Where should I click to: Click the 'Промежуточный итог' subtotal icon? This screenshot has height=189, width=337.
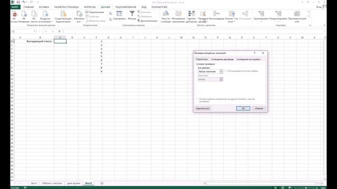click(297, 17)
